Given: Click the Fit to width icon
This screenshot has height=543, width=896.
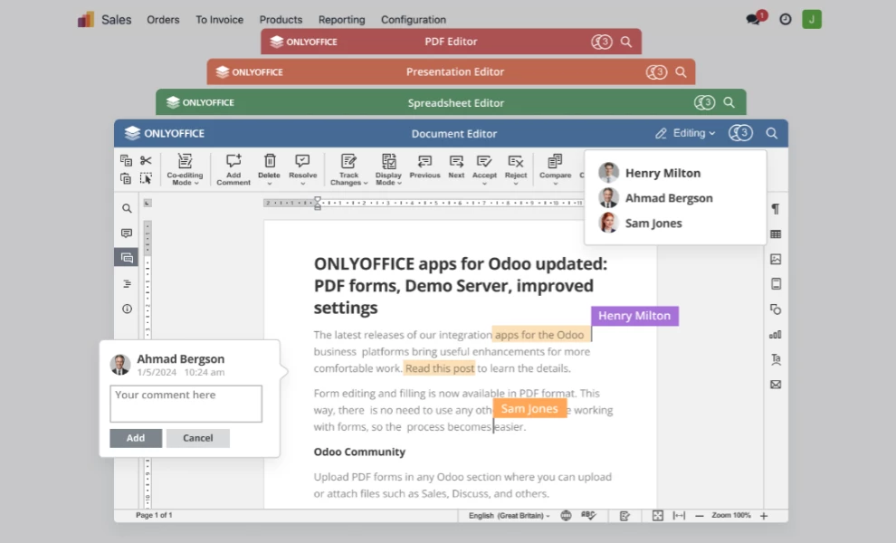Looking at the screenshot, I should point(679,516).
